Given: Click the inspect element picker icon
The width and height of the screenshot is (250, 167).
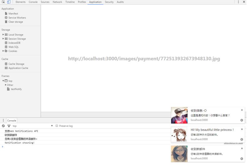Looking at the screenshot, I should click(x=3, y=2).
